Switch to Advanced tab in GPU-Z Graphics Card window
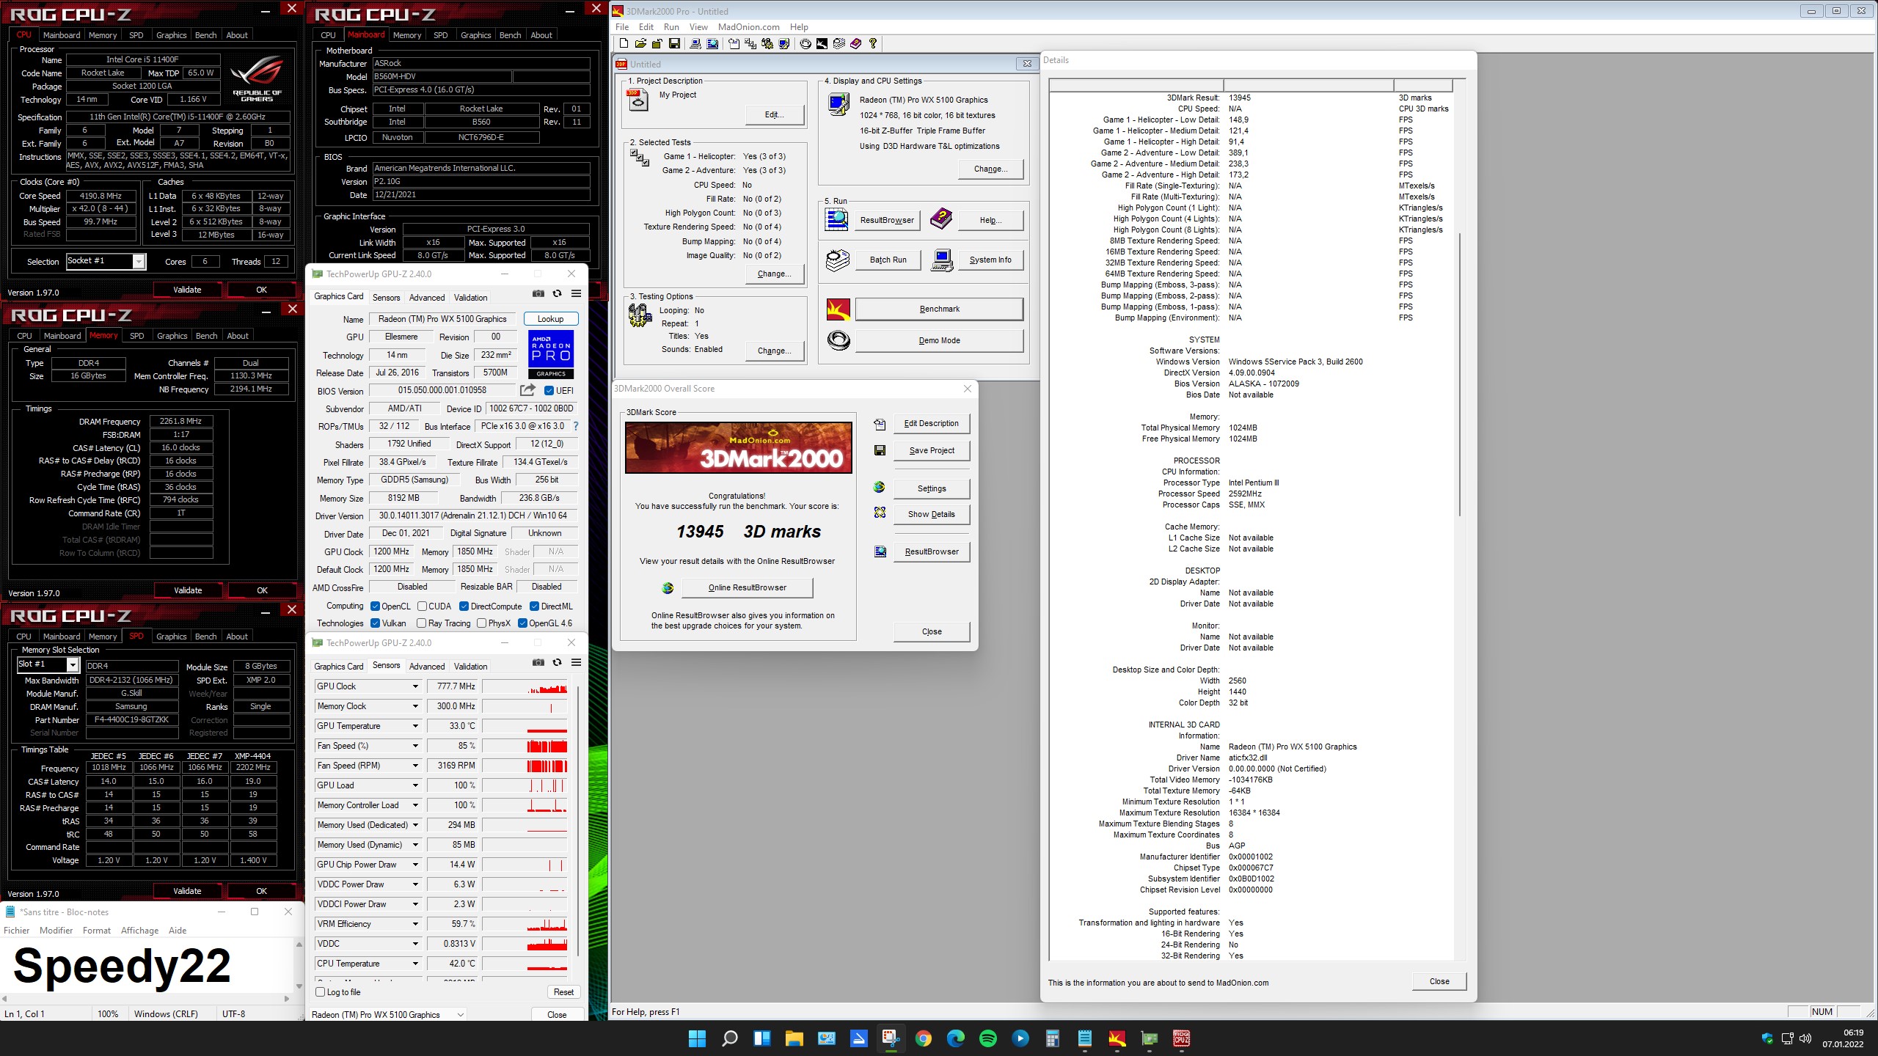 (x=427, y=298)
